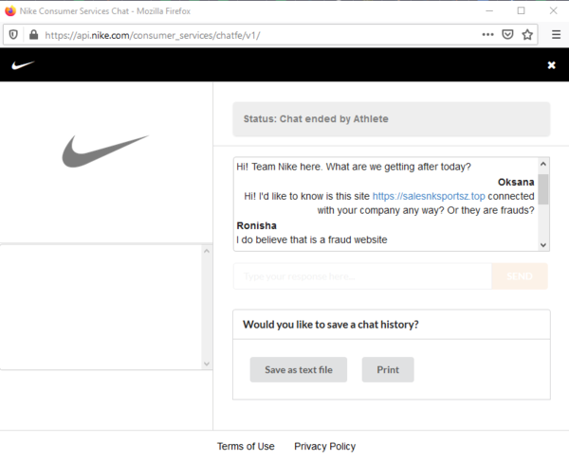569x461 pixels.
Task: Click the Status: Chat ended by Athlete banner
Action: click(x=391, y=119)
